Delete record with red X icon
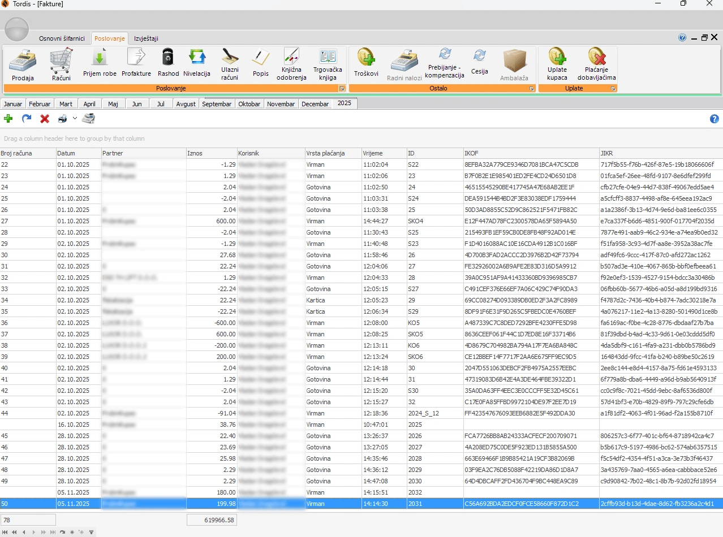Screen dimensions: 723x537 point(45,119)
